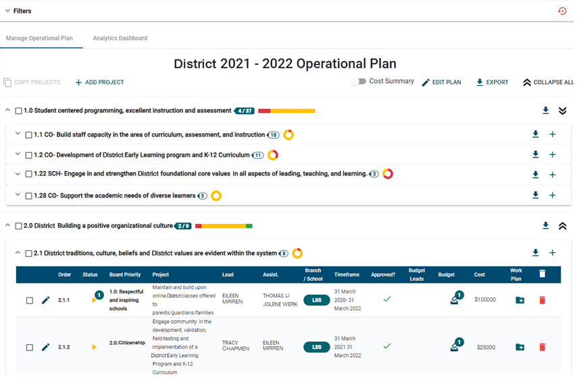
Task: Click the progress bar for goal 1.0
Action: point(286,111)
